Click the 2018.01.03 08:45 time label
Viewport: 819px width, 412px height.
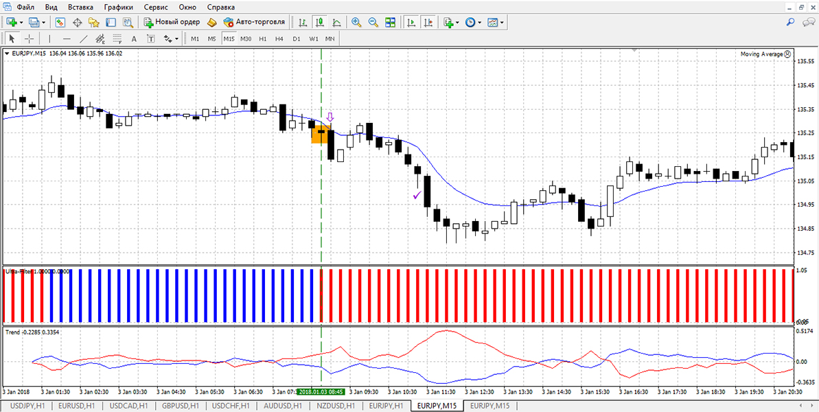click(322, 391)
